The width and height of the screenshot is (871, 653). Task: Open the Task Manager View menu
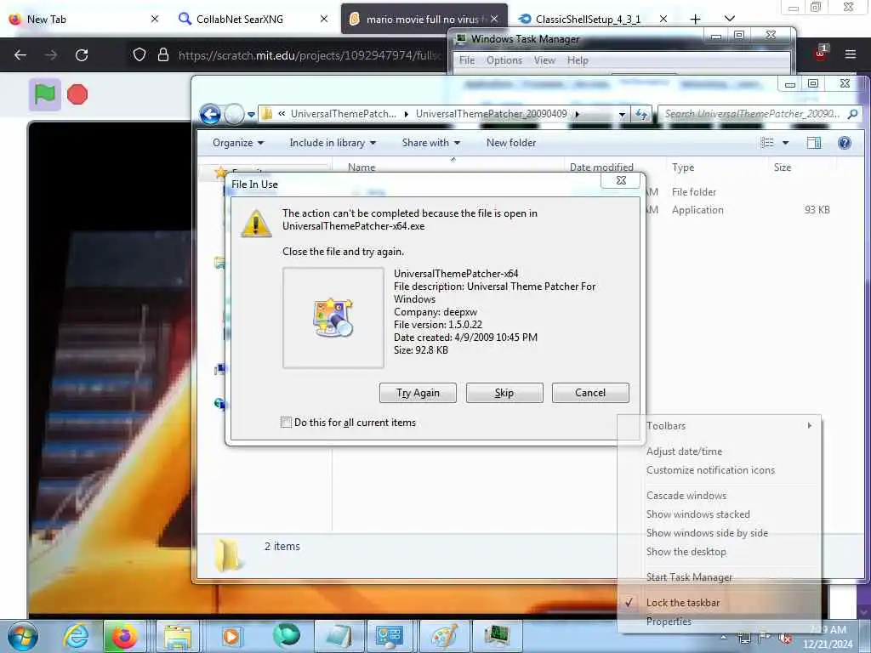pyautogui.click(x=544, y=60)
